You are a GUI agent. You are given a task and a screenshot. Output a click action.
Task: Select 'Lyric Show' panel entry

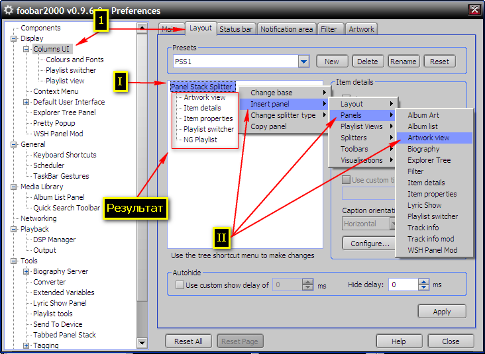coord(434,205)
